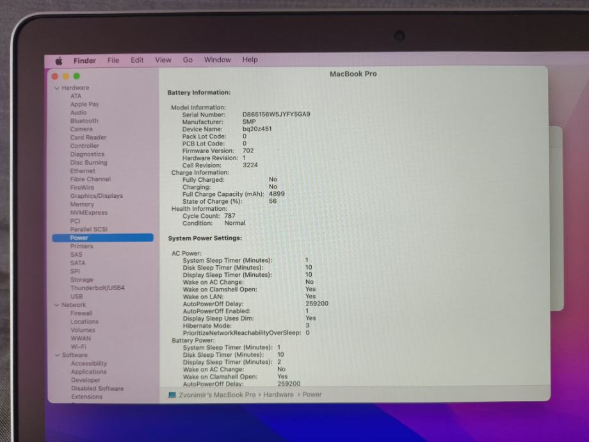Image resolution: width=589 pixels, height=442 pixels.
Task: Select the highlighted Power item
Action: 102,238
